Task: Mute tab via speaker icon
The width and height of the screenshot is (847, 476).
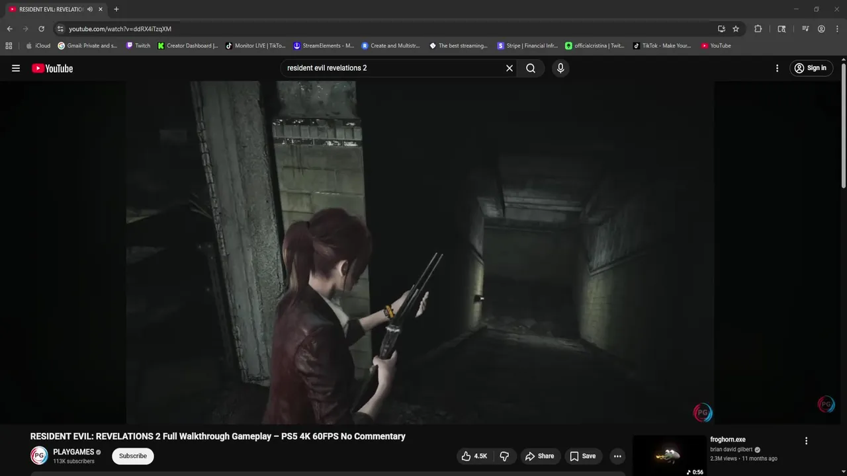Action: point(90,9)
